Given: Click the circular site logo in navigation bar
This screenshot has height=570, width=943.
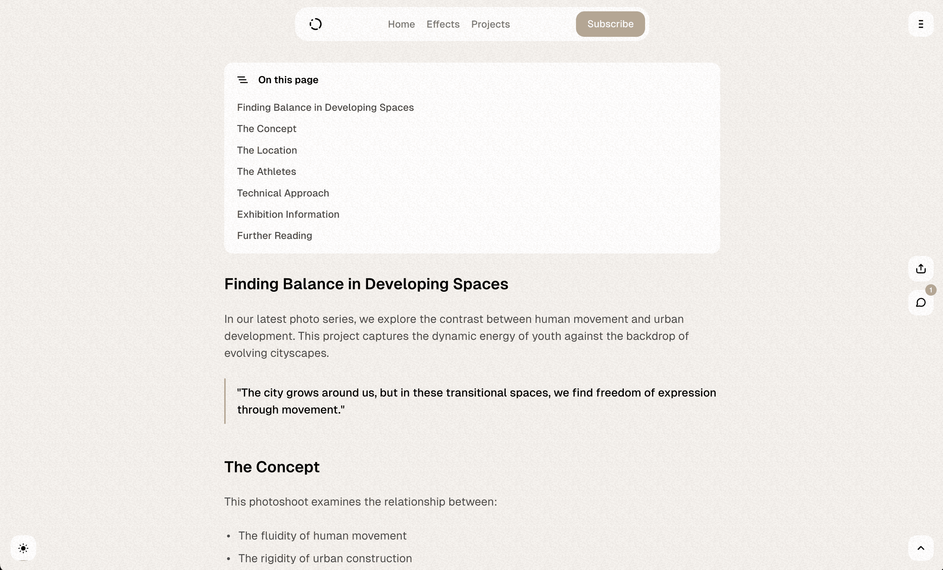Looking at the screenshot, I should (315, 24).
